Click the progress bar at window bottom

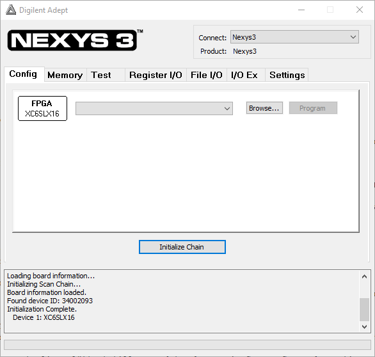(x=187, y=345)
